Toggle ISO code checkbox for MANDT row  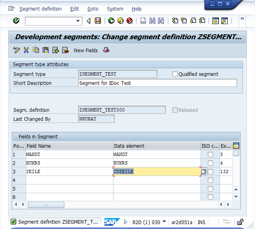pyautogui.click(x=210, y=154)
